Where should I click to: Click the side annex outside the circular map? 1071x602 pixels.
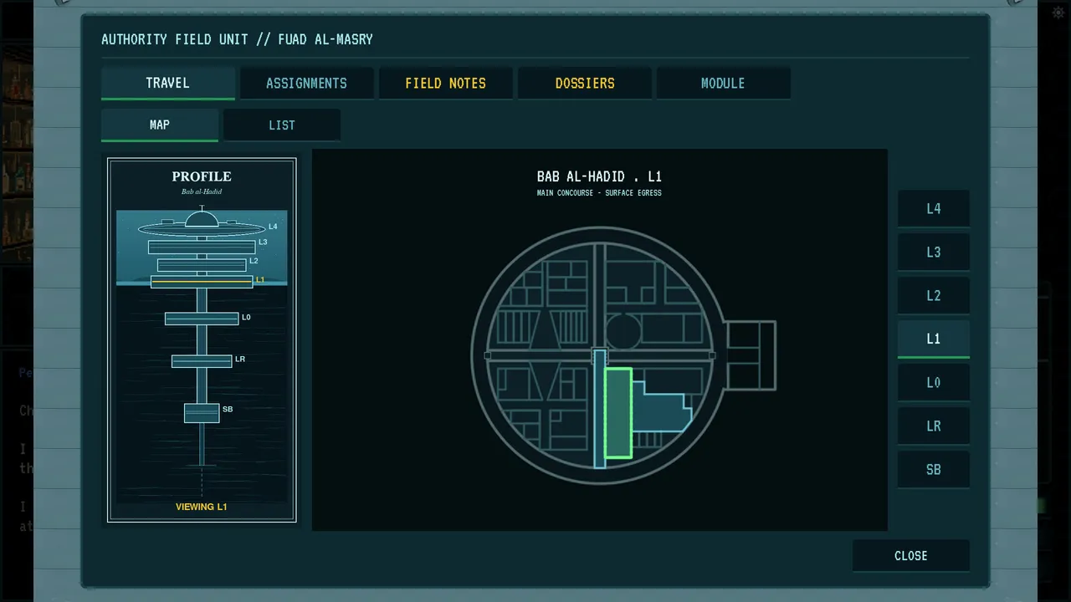(x=751, y=355)
